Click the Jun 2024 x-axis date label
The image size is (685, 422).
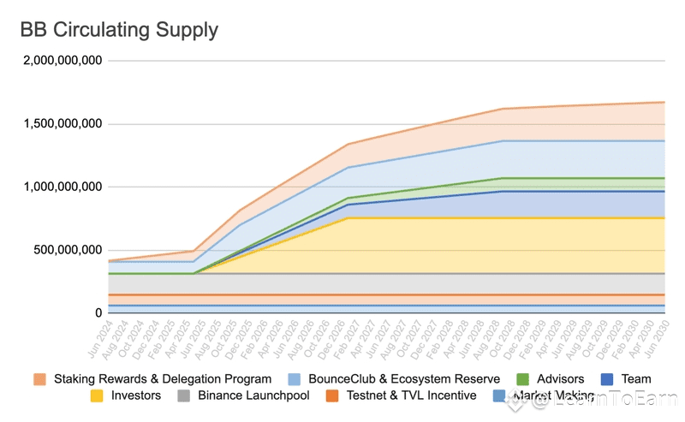click(100, 339)
